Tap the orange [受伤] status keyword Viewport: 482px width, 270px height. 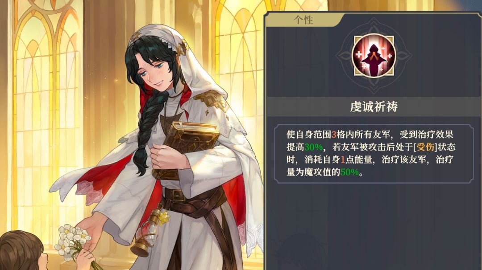point(425,147)
